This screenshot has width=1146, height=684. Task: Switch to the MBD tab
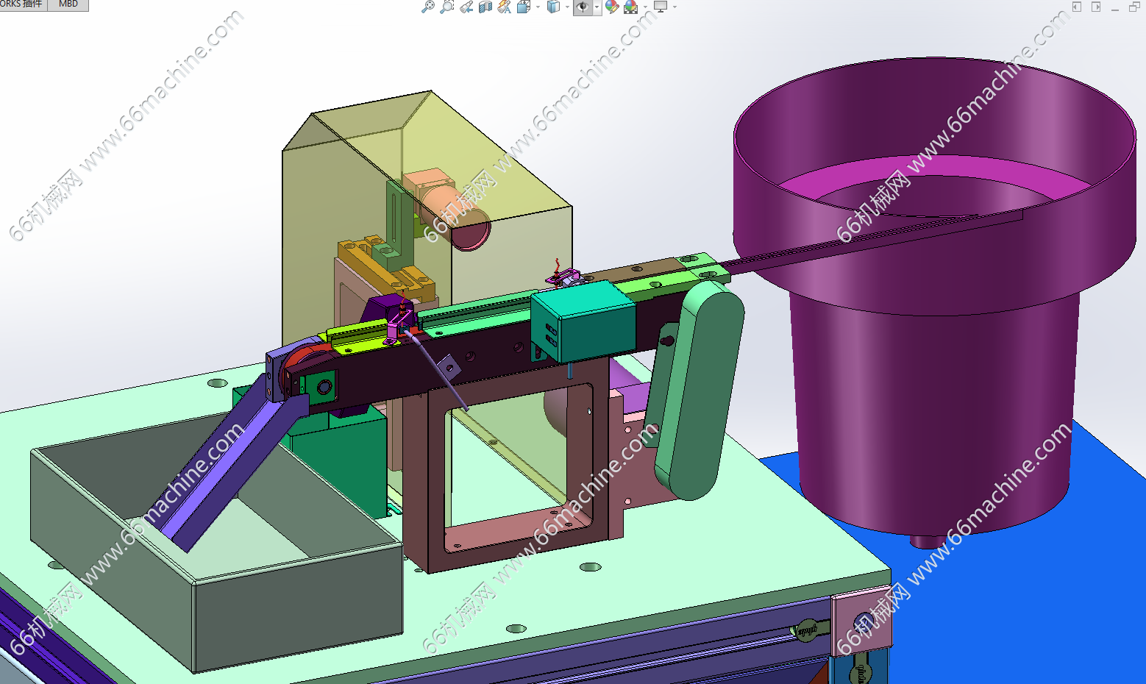click(x=68, y=4)
